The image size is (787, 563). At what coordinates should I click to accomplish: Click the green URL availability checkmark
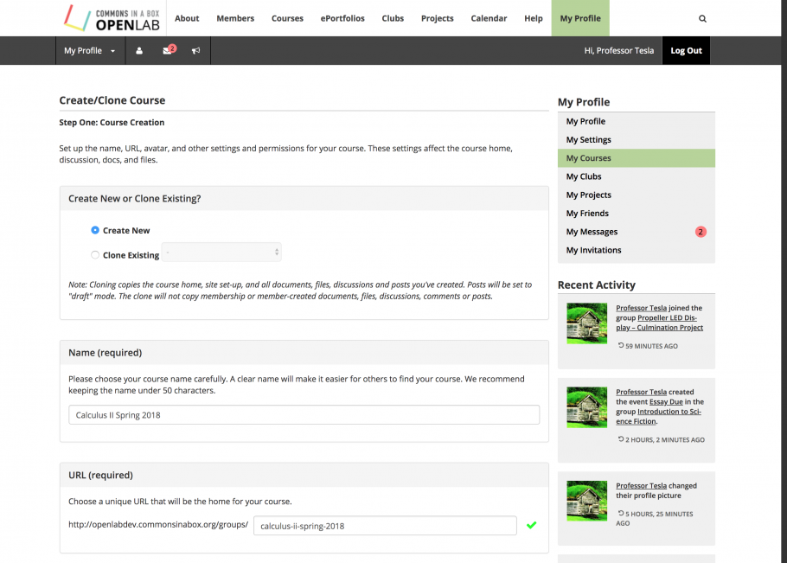pyautogui.click(x=532, y=525)
